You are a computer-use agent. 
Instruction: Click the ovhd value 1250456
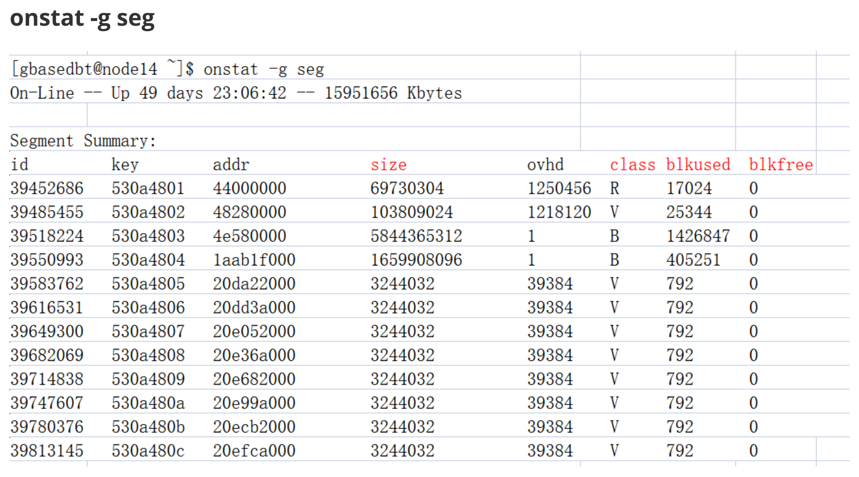pos(559,188)
